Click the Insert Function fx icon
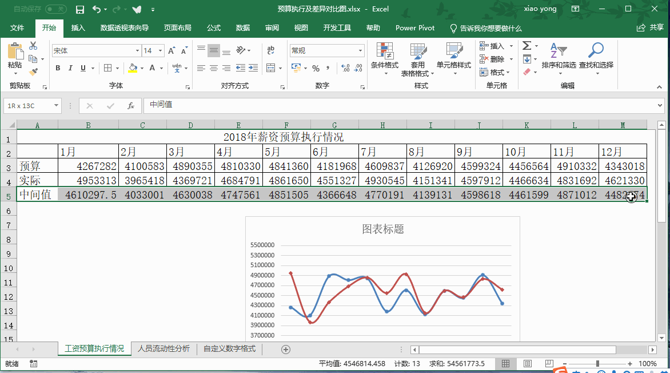 (131, 106)
